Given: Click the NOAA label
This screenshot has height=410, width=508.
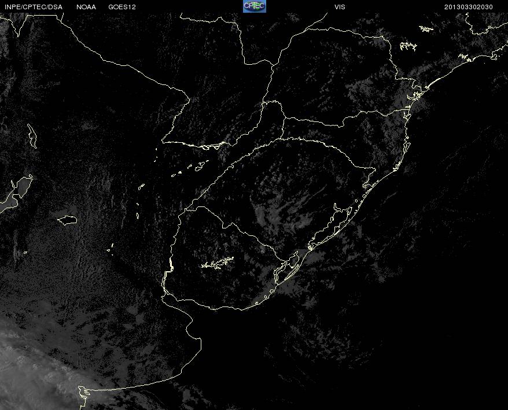Looking at the screenshot, I should [x=86, y=7].
